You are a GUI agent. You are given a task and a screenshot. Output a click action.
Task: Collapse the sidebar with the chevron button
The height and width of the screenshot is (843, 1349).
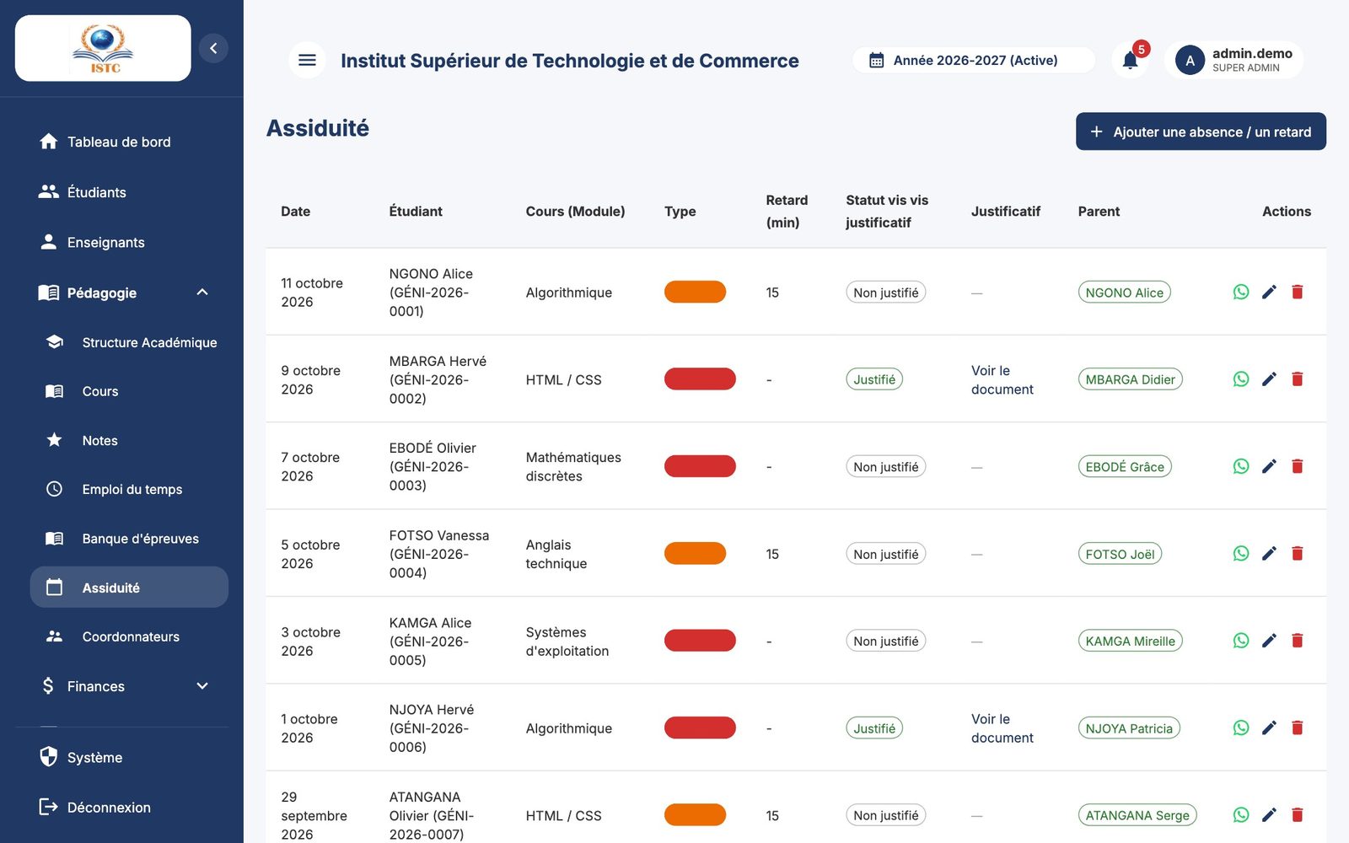coord(213,48)
